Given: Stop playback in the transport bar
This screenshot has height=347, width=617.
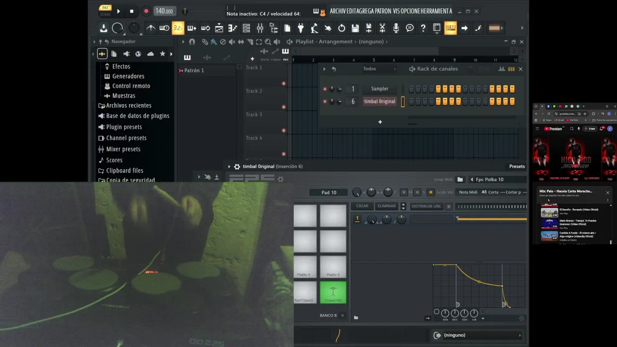Looking at the screenshot, I should (x=132, y=11).
